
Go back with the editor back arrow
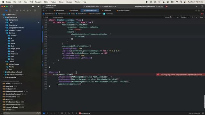coord(47,11)
